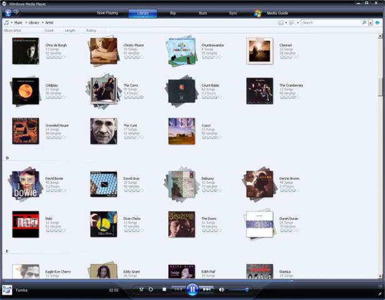385x300 pixels.
Task: Select the Chumbawamba album stack
Action: pos(182,51)
